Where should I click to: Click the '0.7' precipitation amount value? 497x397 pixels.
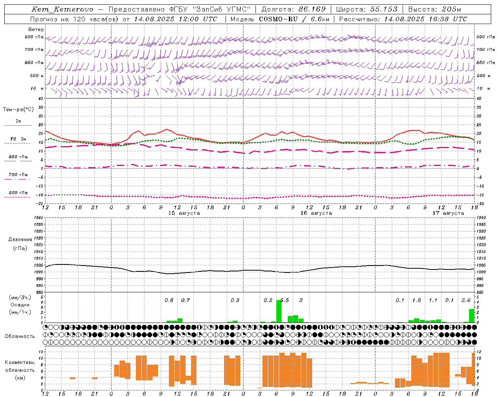tap(186, 300)
